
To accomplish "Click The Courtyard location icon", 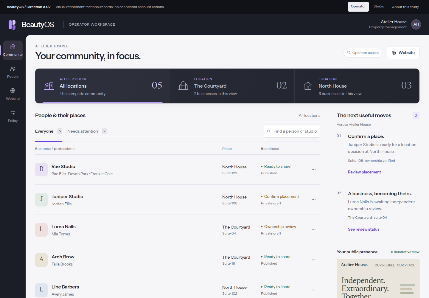I will (183, 86).
